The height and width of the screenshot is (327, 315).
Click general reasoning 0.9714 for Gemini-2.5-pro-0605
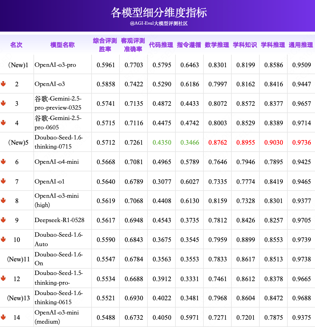click(x=301, y=123)
